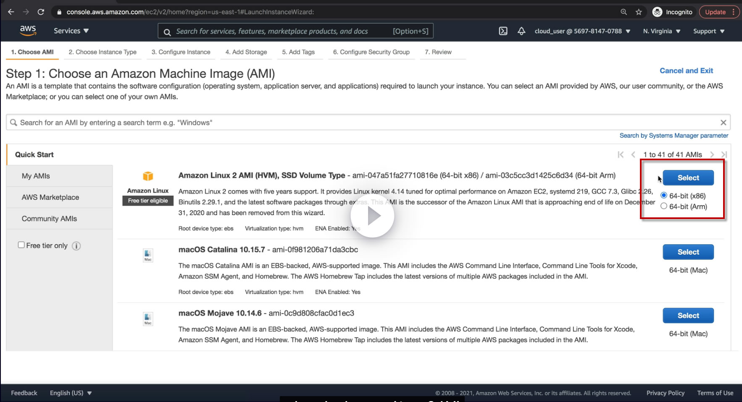Go to 6. Configure Security Group tab
This screenshot has width=742, height=402.
coord(371,52)
